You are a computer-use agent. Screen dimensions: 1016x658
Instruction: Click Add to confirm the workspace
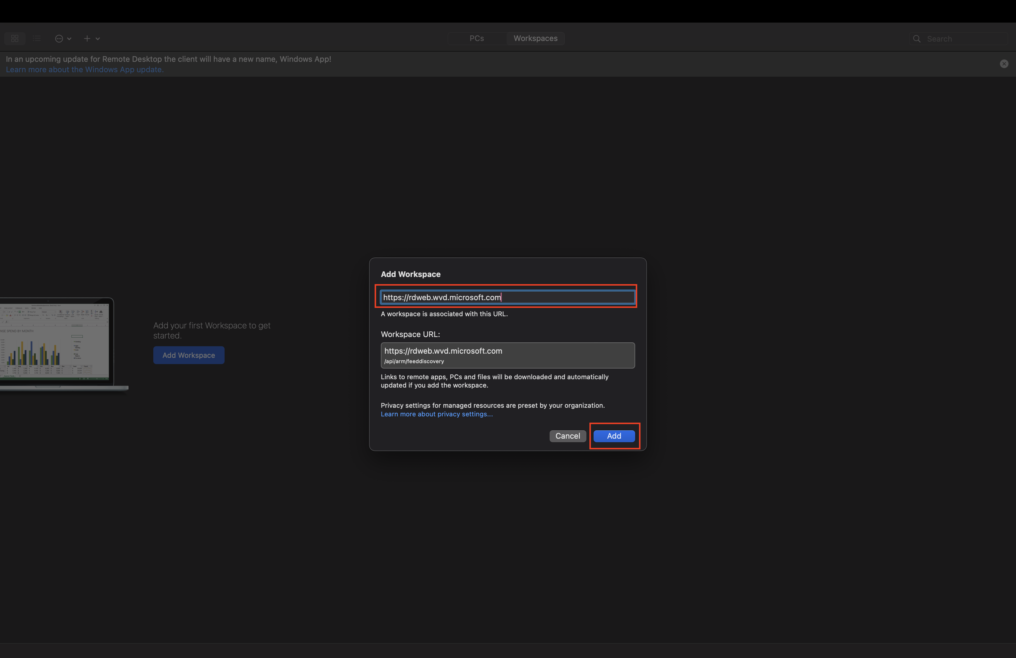(x=614, y=436)
